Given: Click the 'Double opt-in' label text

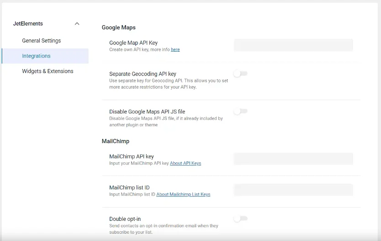Looking at the screenshot, I should click(x=125, y=219).
